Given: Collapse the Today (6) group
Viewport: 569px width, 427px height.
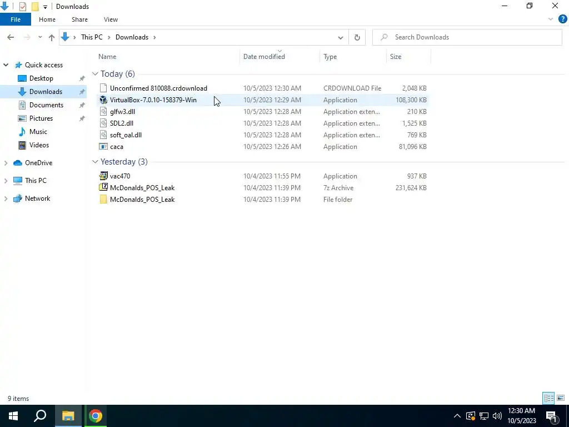Looking at the screenshot, I should 95,74.
